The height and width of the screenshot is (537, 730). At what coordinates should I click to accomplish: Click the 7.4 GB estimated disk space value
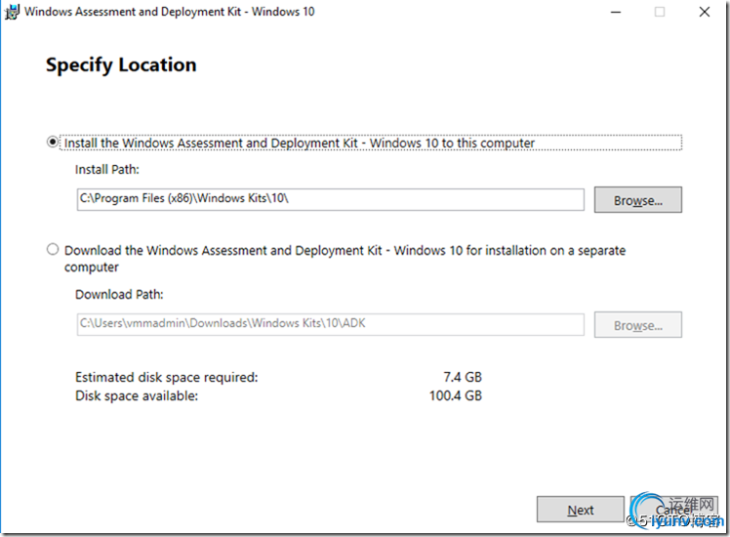[x=463, y=377]
